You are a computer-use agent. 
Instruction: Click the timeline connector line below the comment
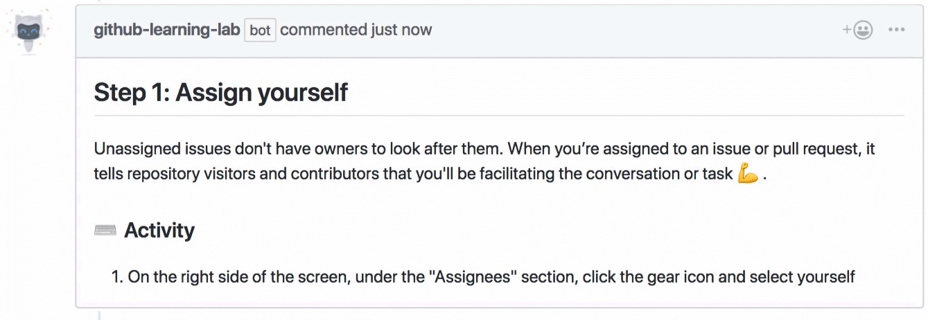click(99, 314)
